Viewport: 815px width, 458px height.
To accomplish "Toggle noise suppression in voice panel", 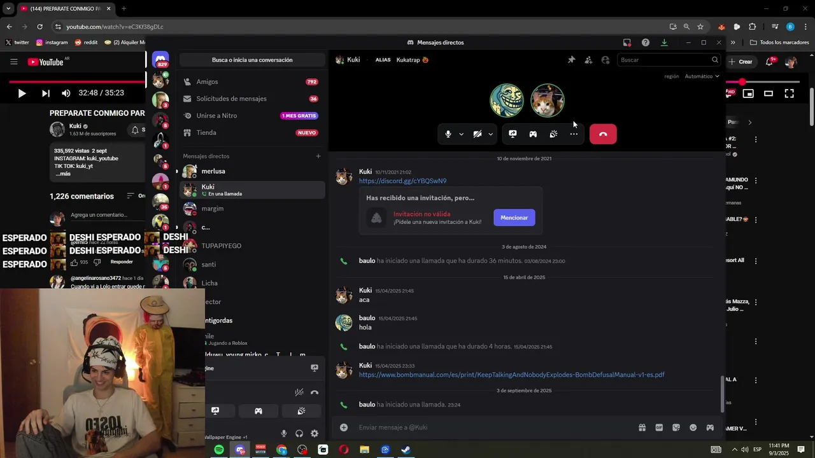I will pos(299,392).
